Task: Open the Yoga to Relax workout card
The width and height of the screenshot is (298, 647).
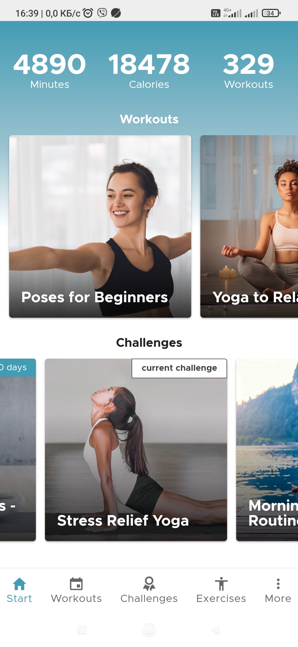Action: pos(249,226)
